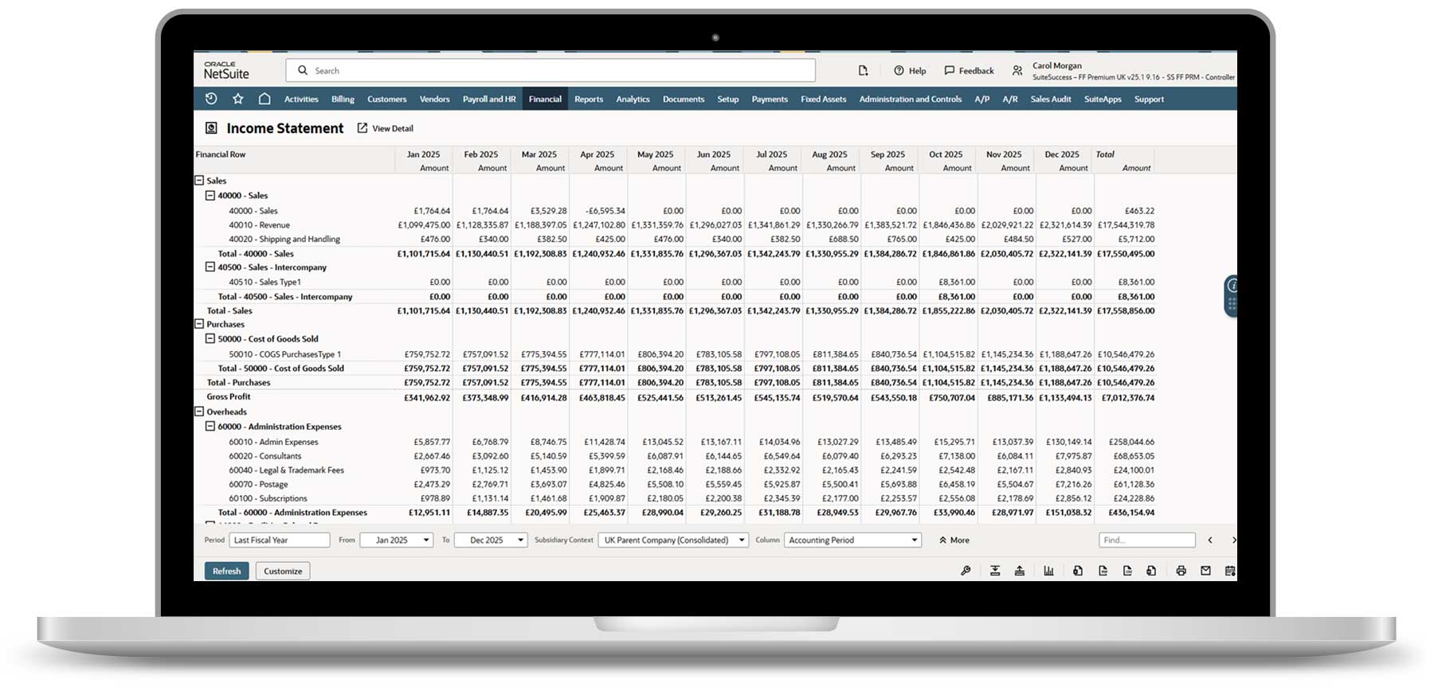Click the Customize button
Image resolution: width=1434 pixels, height=691 pixels.
(x=283, y=571)
